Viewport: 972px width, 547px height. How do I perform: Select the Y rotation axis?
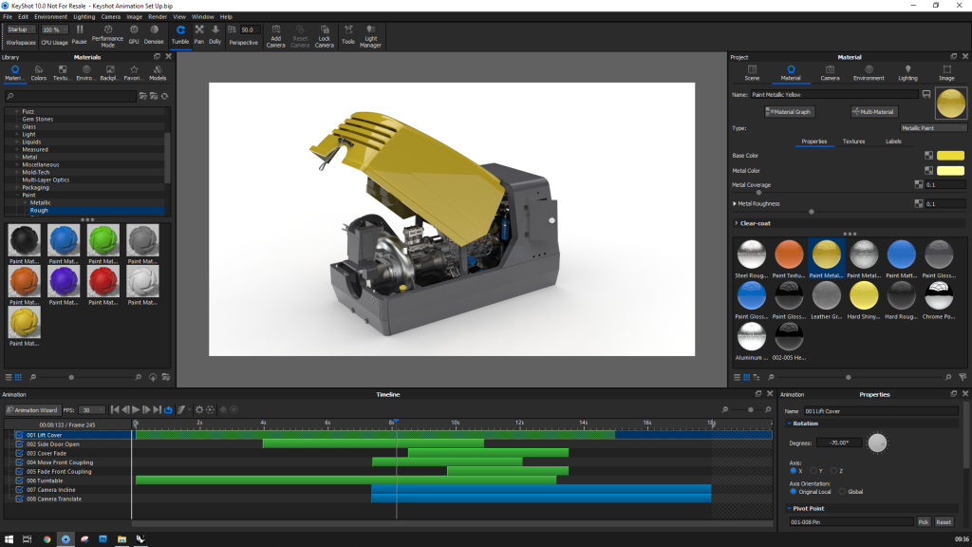813,471
